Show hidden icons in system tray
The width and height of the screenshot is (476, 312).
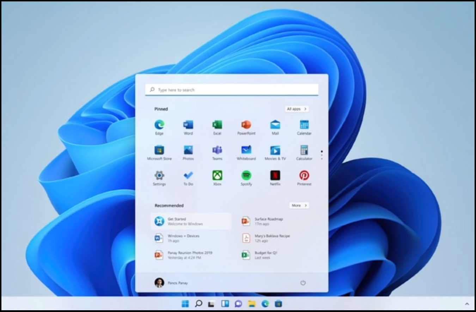pyautogui.click(x=467, y=304)
